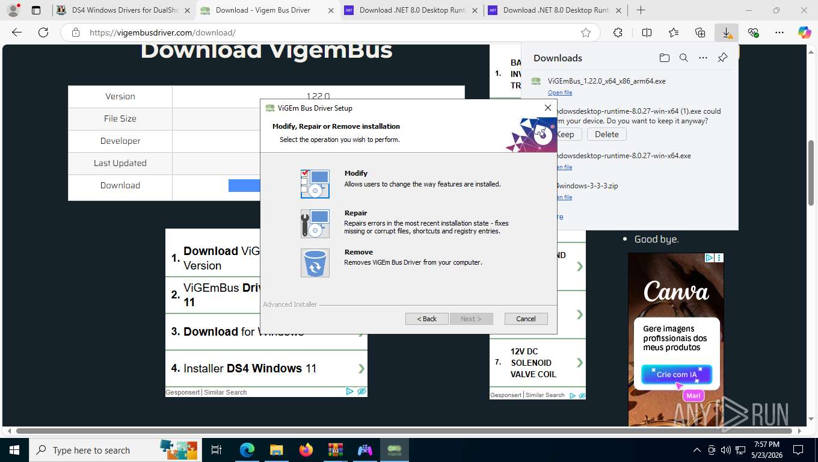Pin the Downloads panel
The height and width of the screenshot is (462, 818).
pyautogui.click(x=723, y=58)
